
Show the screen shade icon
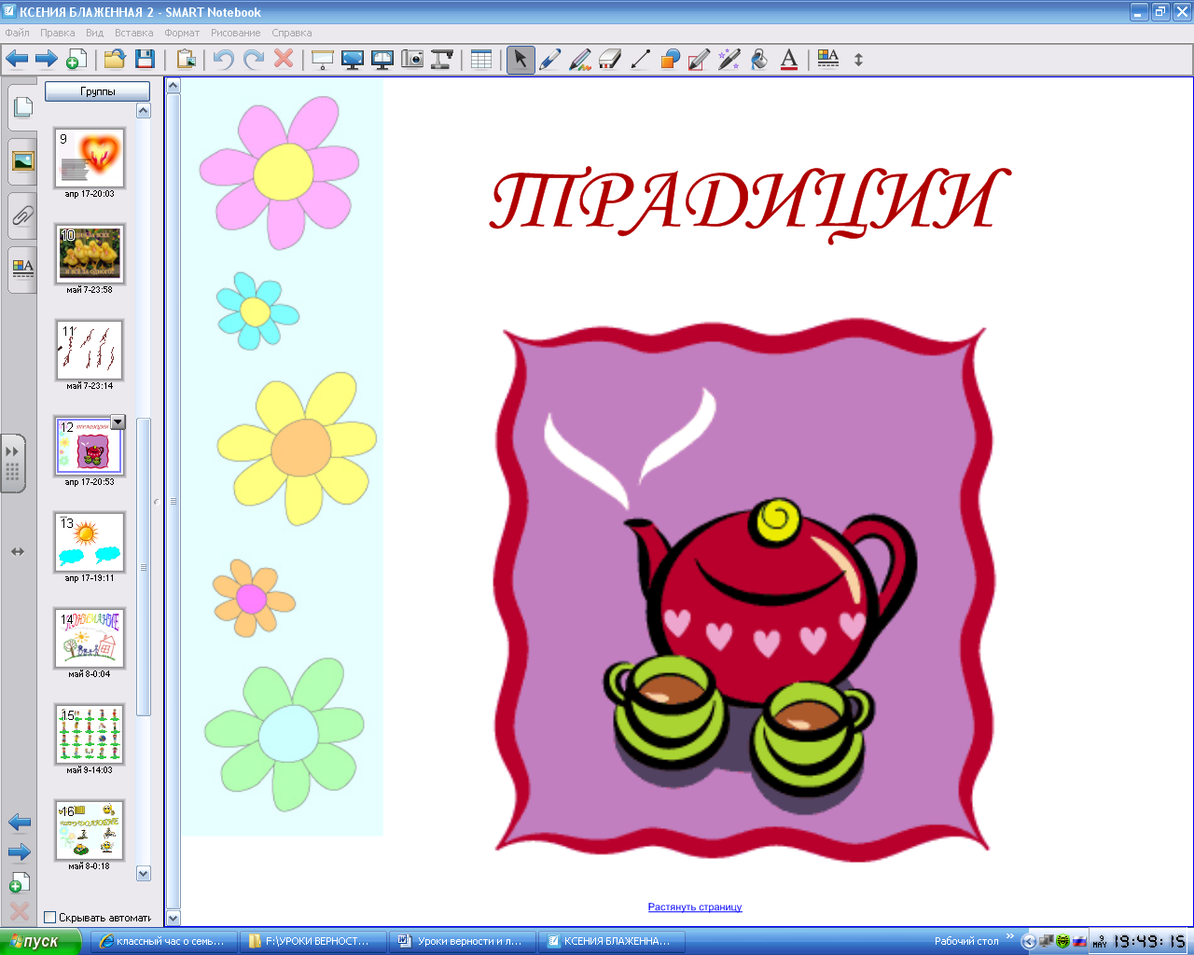322,59
